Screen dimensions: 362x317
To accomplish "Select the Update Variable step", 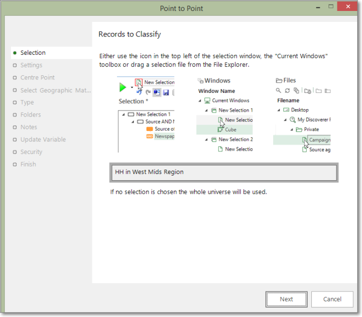I will point(43,139).
